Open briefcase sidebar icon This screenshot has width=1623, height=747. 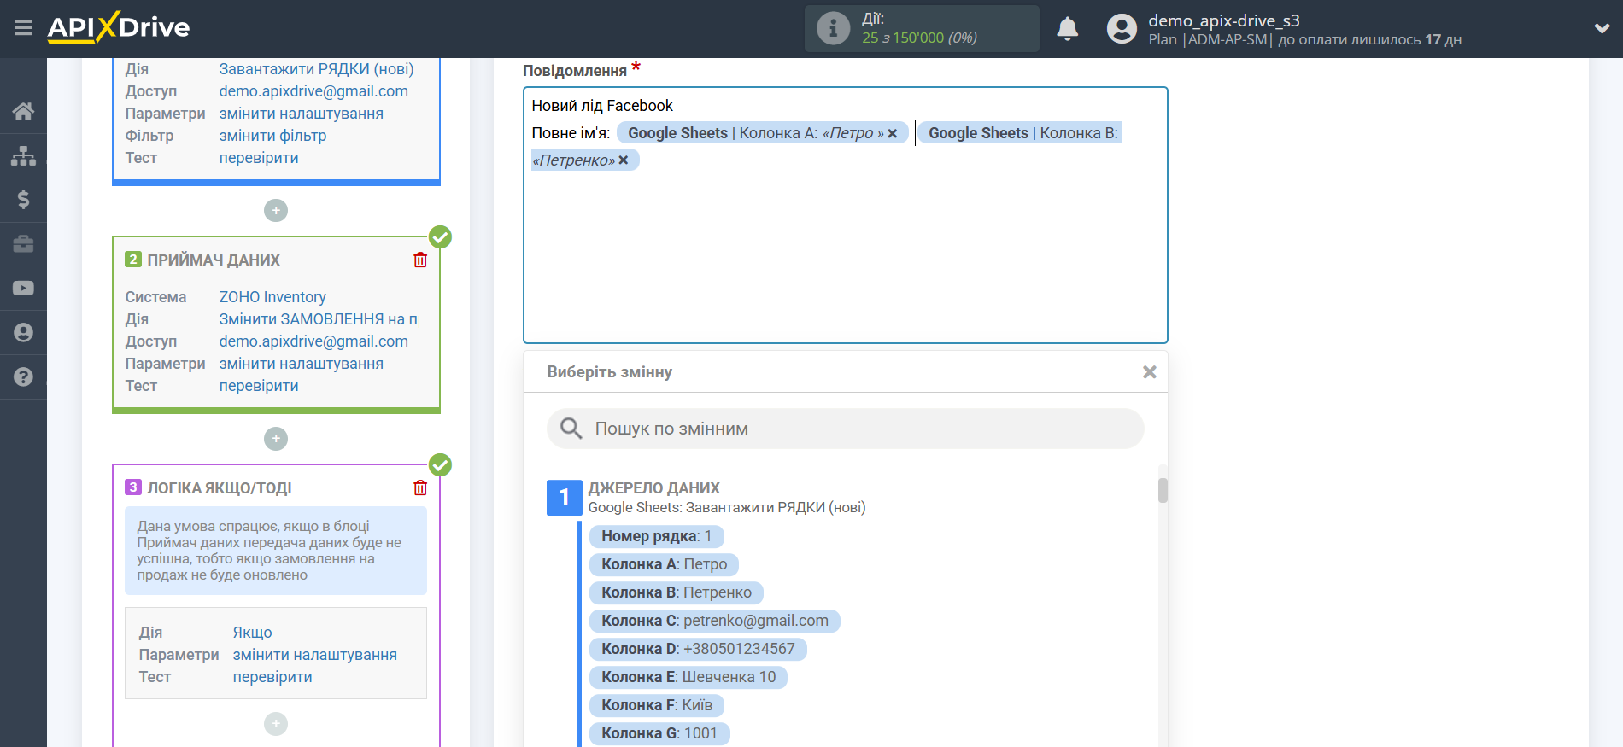pos(23,244)
